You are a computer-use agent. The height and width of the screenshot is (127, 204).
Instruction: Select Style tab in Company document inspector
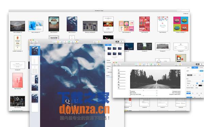tap(188, 67)
